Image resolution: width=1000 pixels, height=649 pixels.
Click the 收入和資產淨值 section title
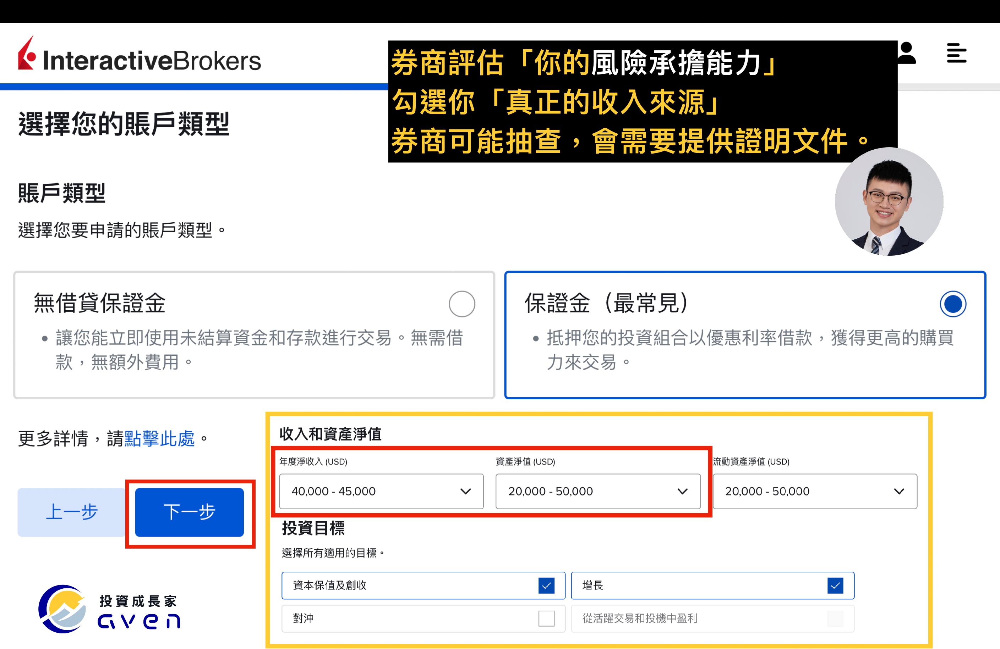(x=330, y=434)
